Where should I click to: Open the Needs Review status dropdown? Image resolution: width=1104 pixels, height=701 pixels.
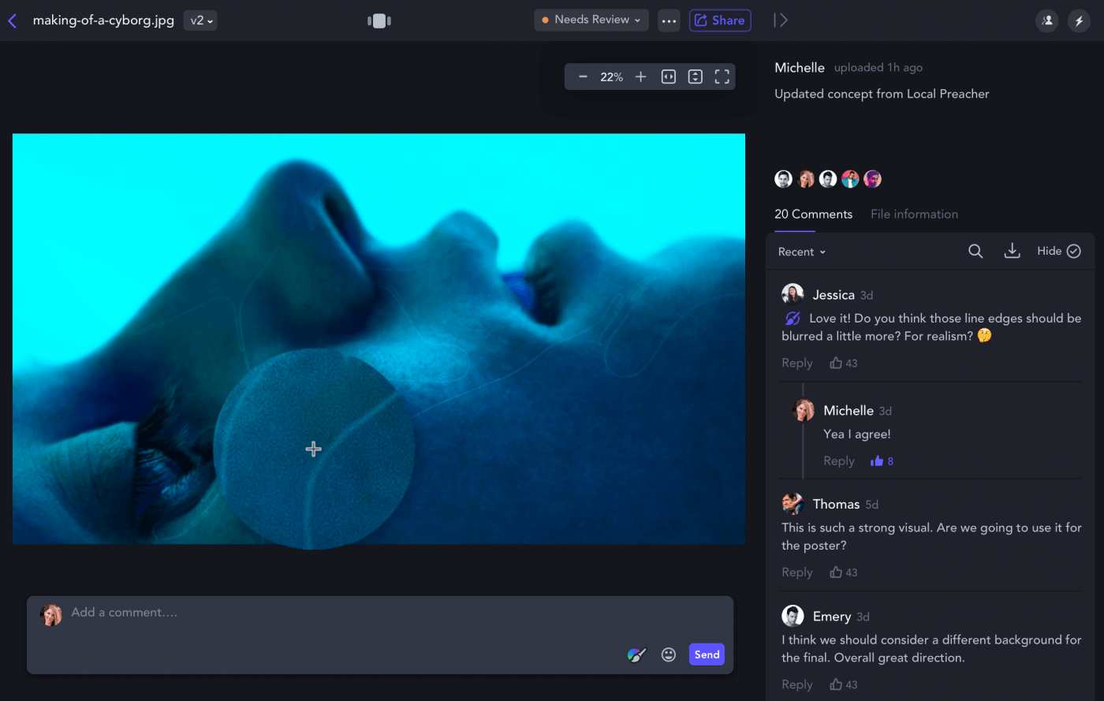click(x=591, y=20)
